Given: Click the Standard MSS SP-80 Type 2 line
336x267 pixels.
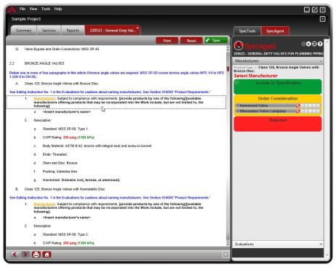Looking at the screenshot, I should [65, 234].
